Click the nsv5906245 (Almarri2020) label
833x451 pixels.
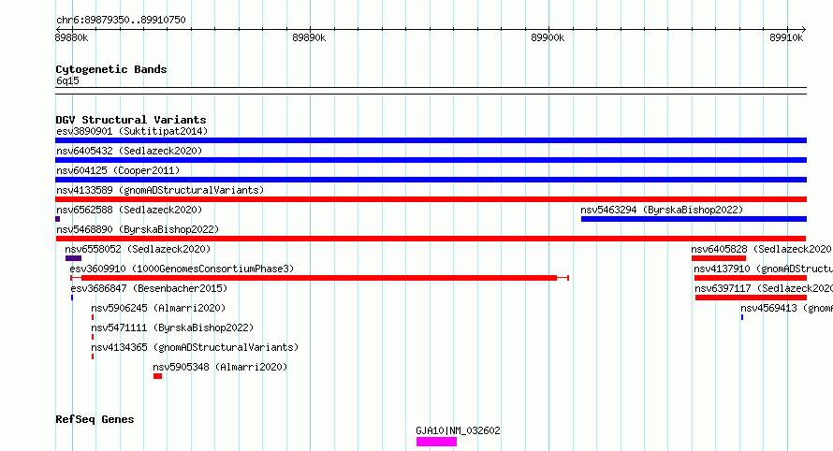[158, 308]
